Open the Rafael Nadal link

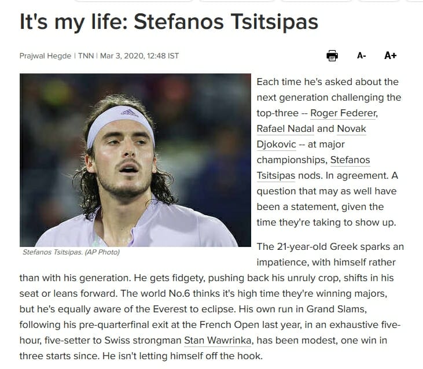(x=285, y=129)
